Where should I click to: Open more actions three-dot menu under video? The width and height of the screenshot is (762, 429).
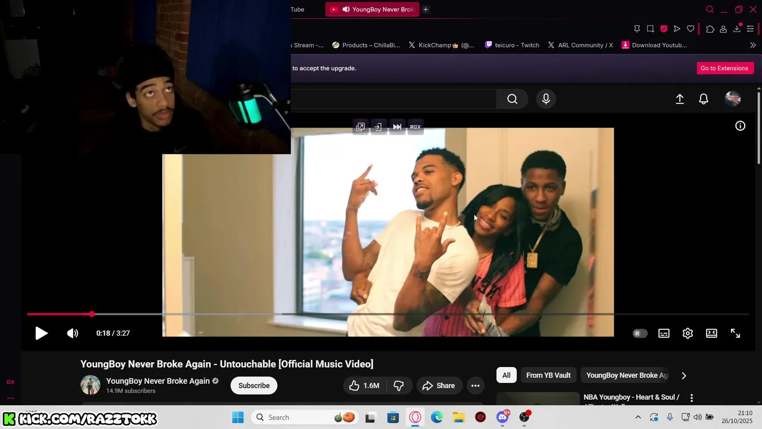475,386
